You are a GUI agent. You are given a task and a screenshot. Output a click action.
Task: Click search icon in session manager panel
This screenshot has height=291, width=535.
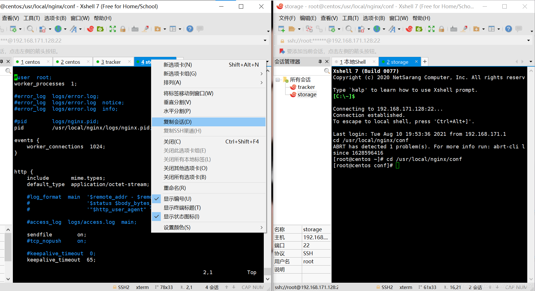click(x=327, y=71)
